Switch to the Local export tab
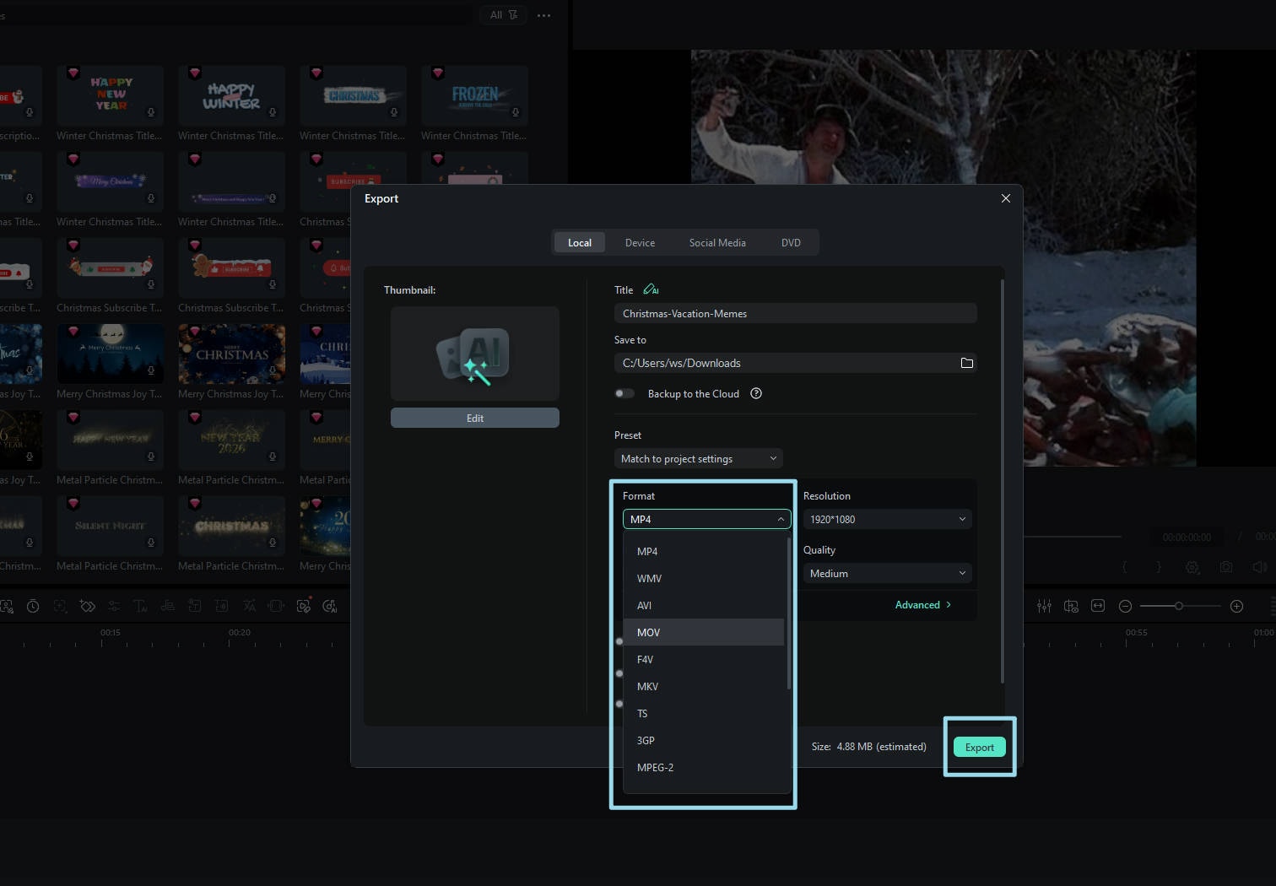 pos(580,242)
